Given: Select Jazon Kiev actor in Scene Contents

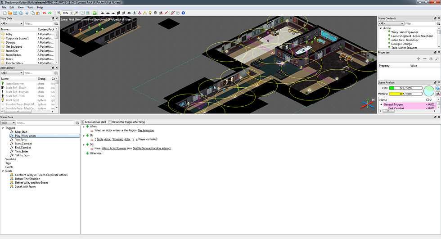Looking at the screenshot, I should click(405, 40).
